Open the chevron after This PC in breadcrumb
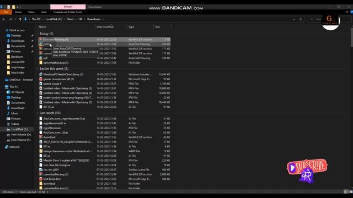Screen dimensions: 353x198 (42, 19)
